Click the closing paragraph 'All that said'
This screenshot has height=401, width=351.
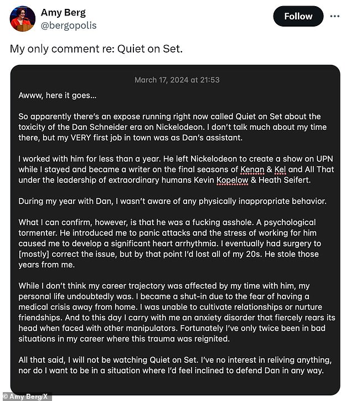coord(175,365)
